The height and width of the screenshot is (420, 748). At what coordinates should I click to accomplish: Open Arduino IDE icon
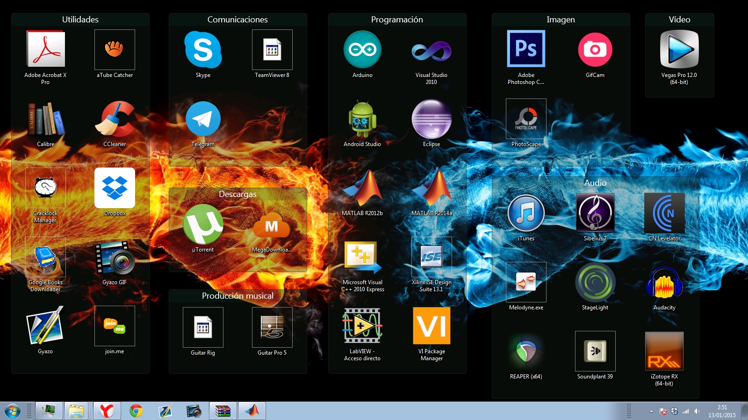point(362,49)
